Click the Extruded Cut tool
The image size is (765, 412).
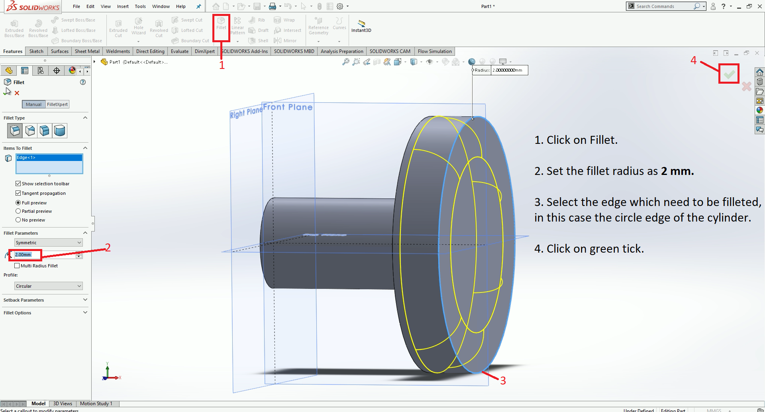[x=118, y=29]
